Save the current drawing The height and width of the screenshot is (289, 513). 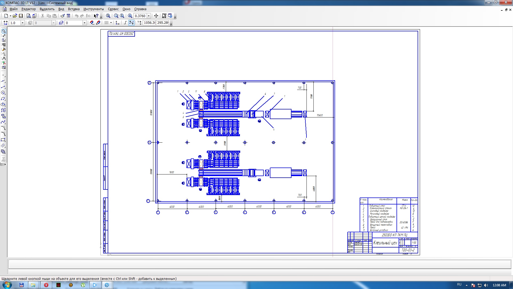click(x=21, y=16)
